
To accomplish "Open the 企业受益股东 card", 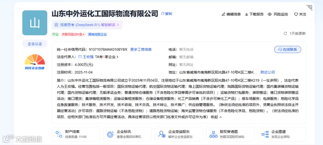I will [x=179, y=134].
